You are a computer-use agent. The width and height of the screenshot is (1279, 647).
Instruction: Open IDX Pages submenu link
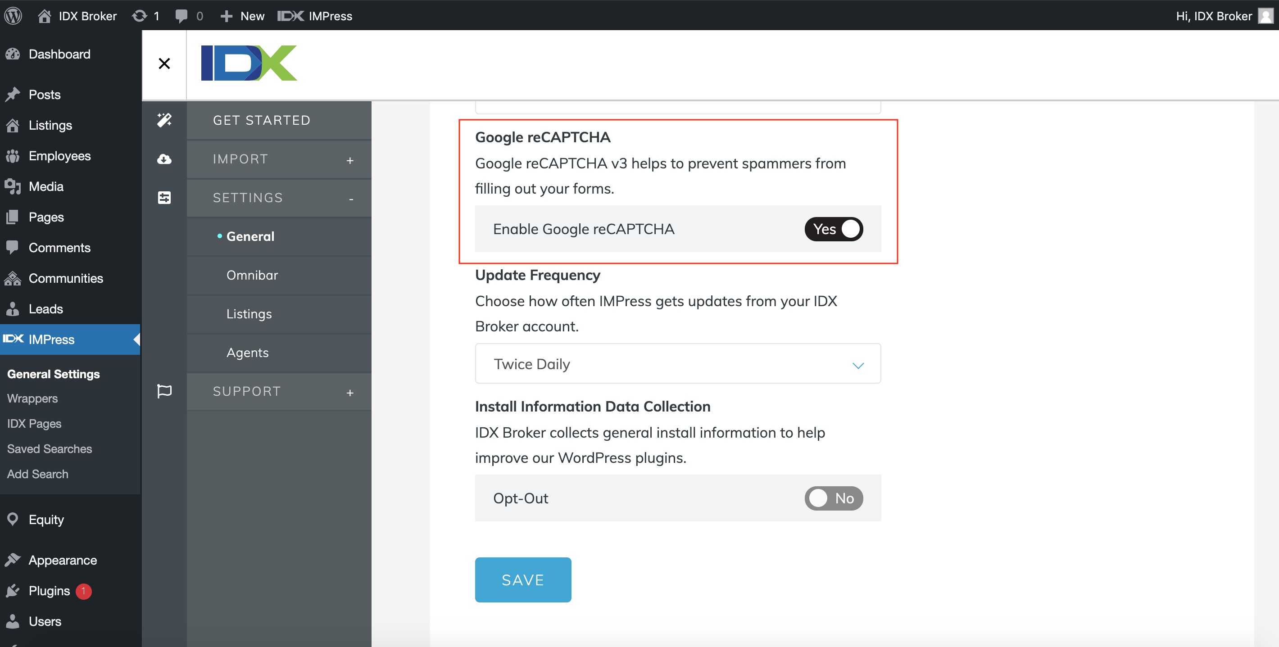tap(34, 424)
